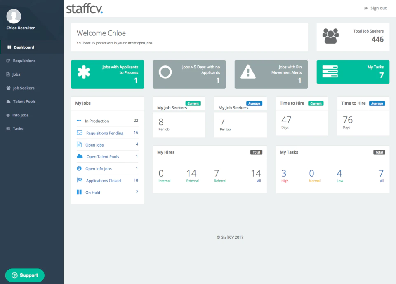Open Jobs > 5 Days with no Applicants card
Image resolution: width=396 pixels, height=284 pixels.
189,74
